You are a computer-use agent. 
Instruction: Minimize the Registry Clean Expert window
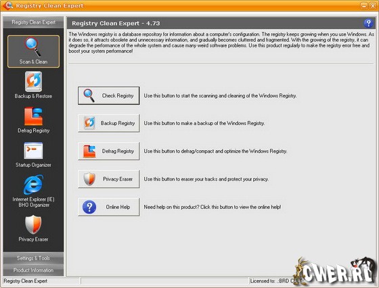point(364,5)
